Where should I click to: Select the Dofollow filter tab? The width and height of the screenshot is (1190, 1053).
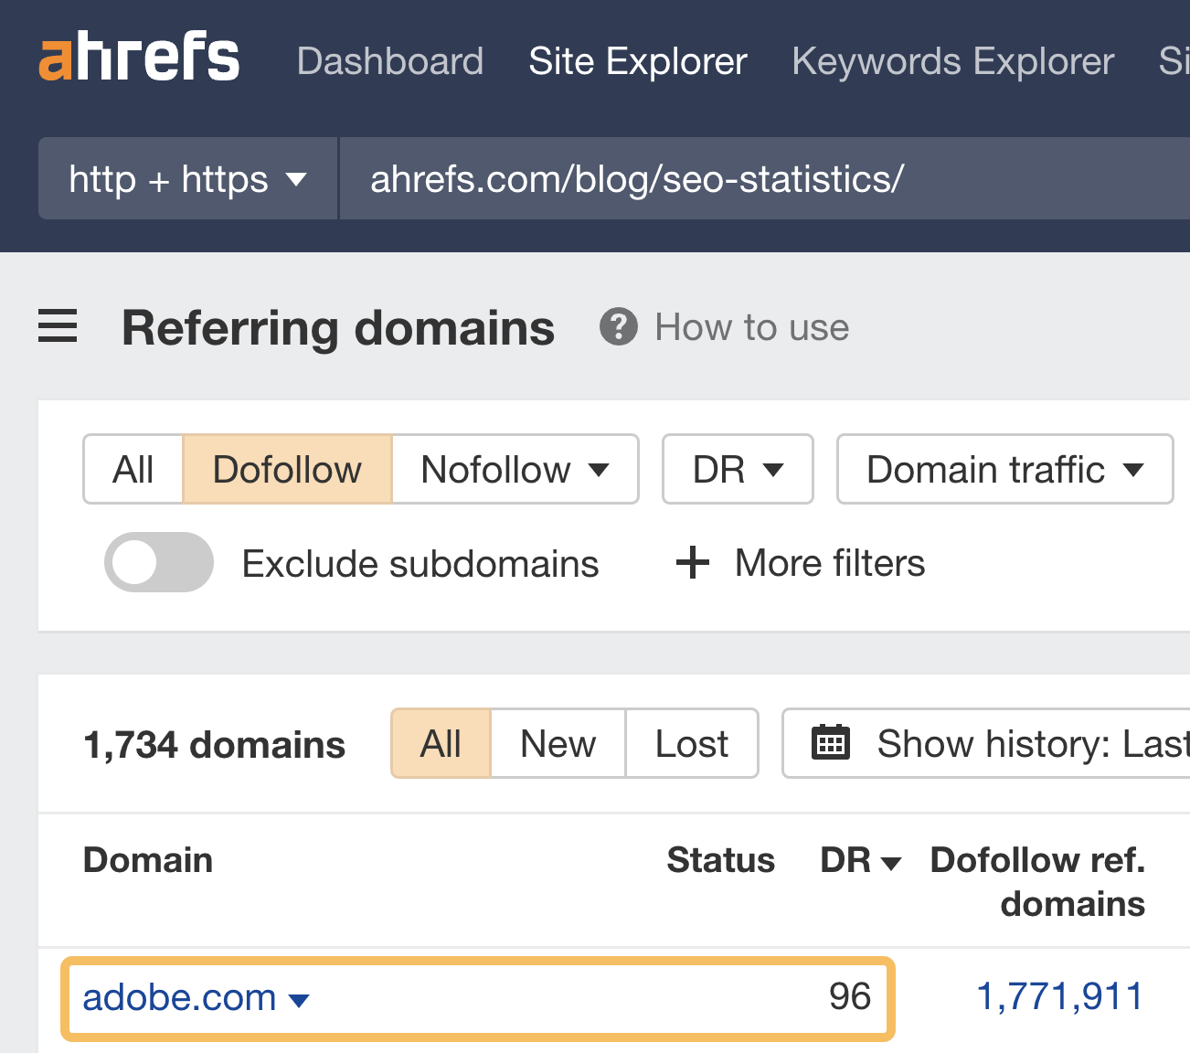286,469
